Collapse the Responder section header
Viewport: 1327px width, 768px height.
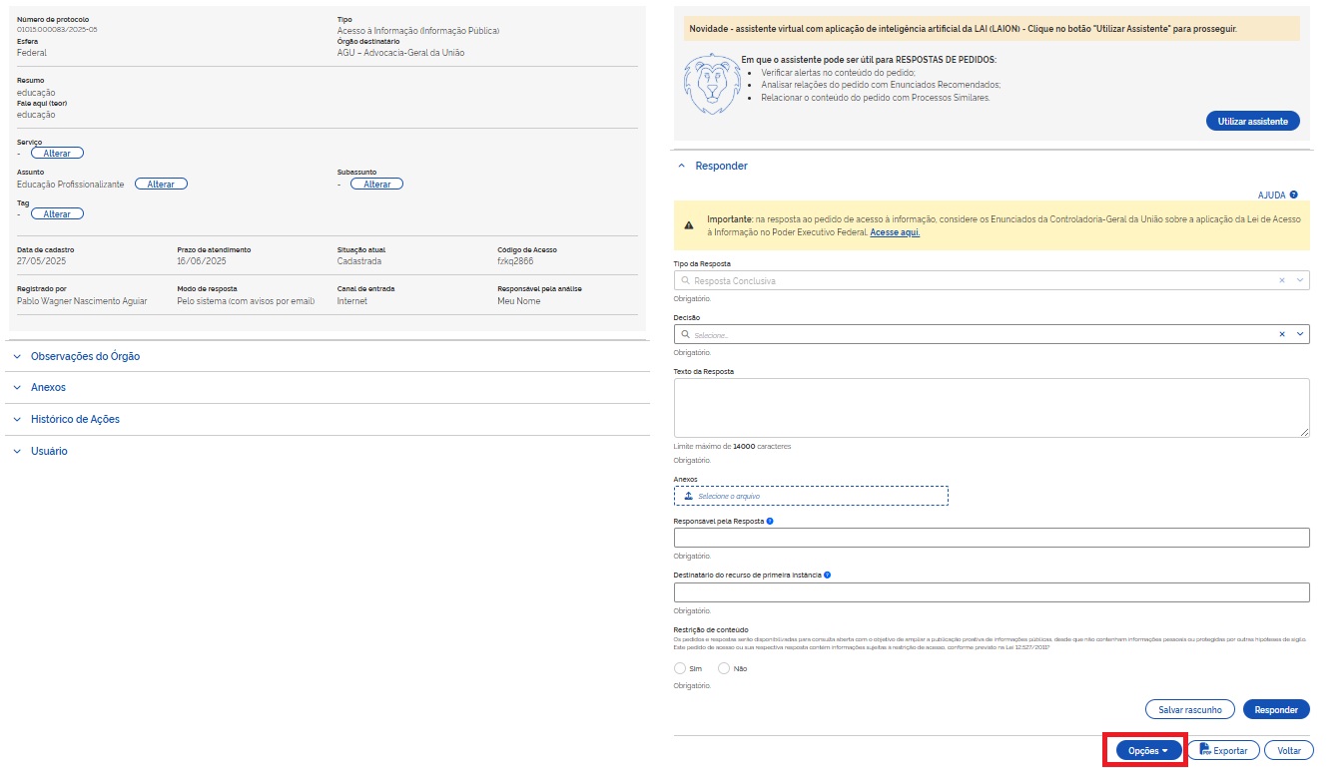[721, 166]
